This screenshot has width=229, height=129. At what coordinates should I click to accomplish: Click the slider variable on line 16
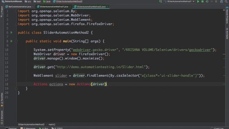tap(61, 76)
